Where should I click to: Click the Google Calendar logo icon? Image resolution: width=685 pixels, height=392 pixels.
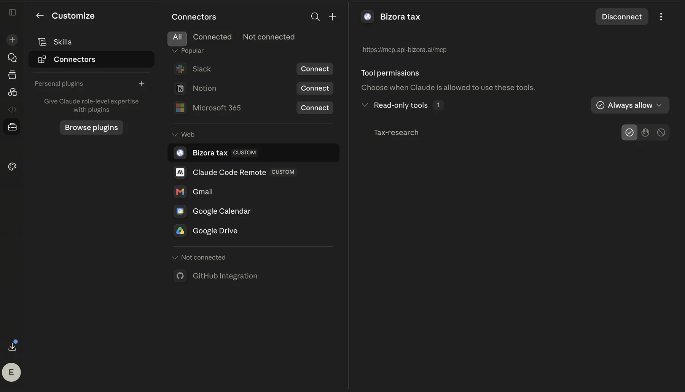click(x=180, y=211)
